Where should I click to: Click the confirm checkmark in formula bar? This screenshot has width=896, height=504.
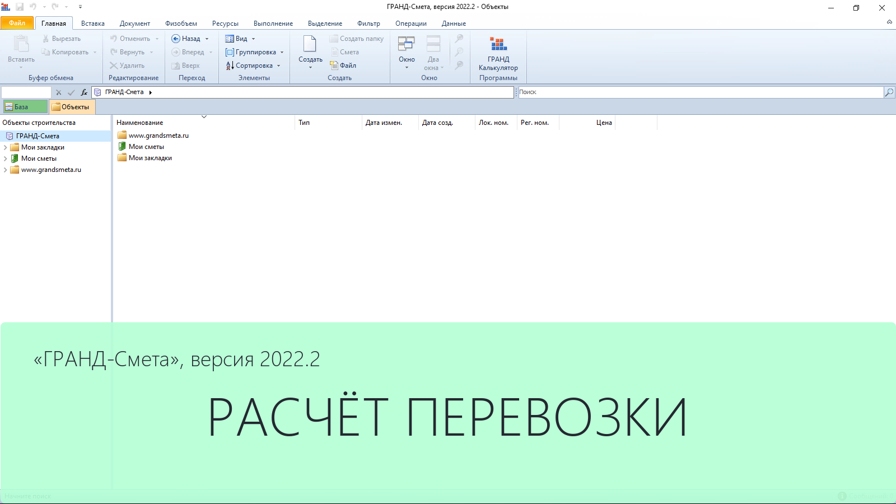71,92
